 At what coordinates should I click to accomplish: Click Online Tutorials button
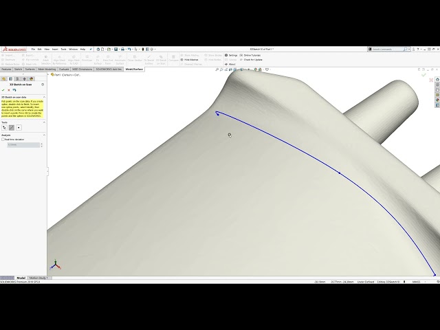[250, 55]
